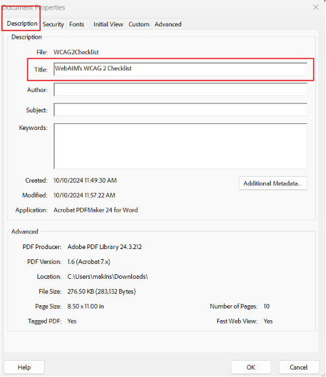The image size is (326, 377).
Task: Click Application value Acrobat PDFMaker 24 for Word
Action: 95,210
